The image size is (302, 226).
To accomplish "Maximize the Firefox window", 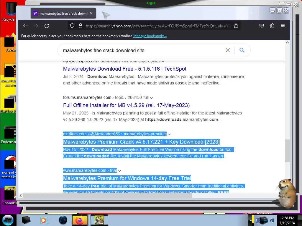I will click(x=280, y=11).
